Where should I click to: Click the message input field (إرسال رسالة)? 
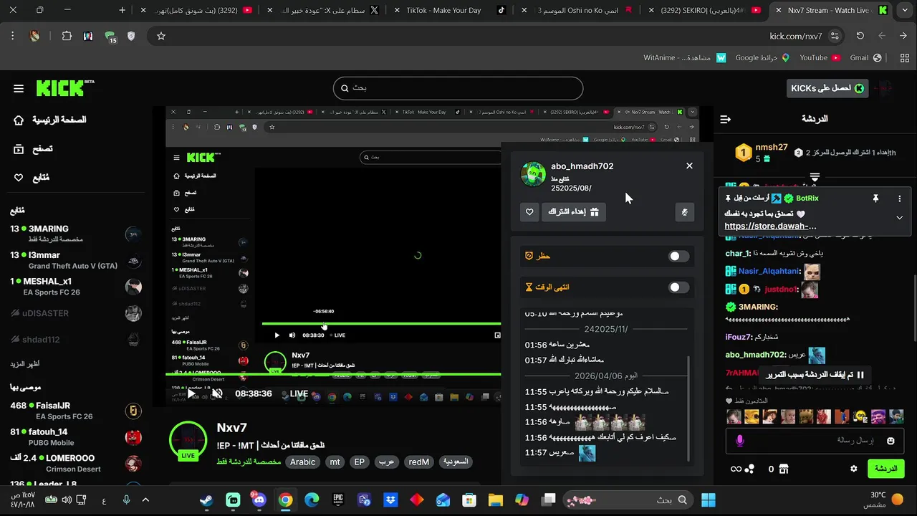click(x=815, y=441)
